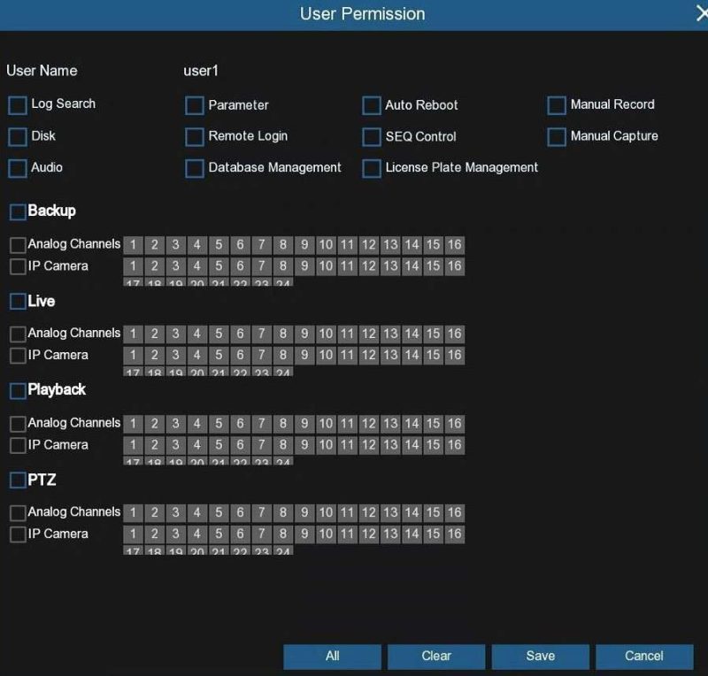Check the License Plate Management permission
The image size is (708, 676).
click(372, 168)
